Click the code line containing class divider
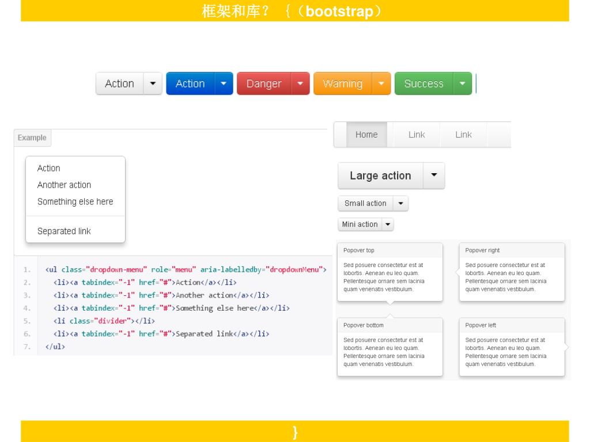The height and width of the screenshot is (442, 590). tap(104, 321)
